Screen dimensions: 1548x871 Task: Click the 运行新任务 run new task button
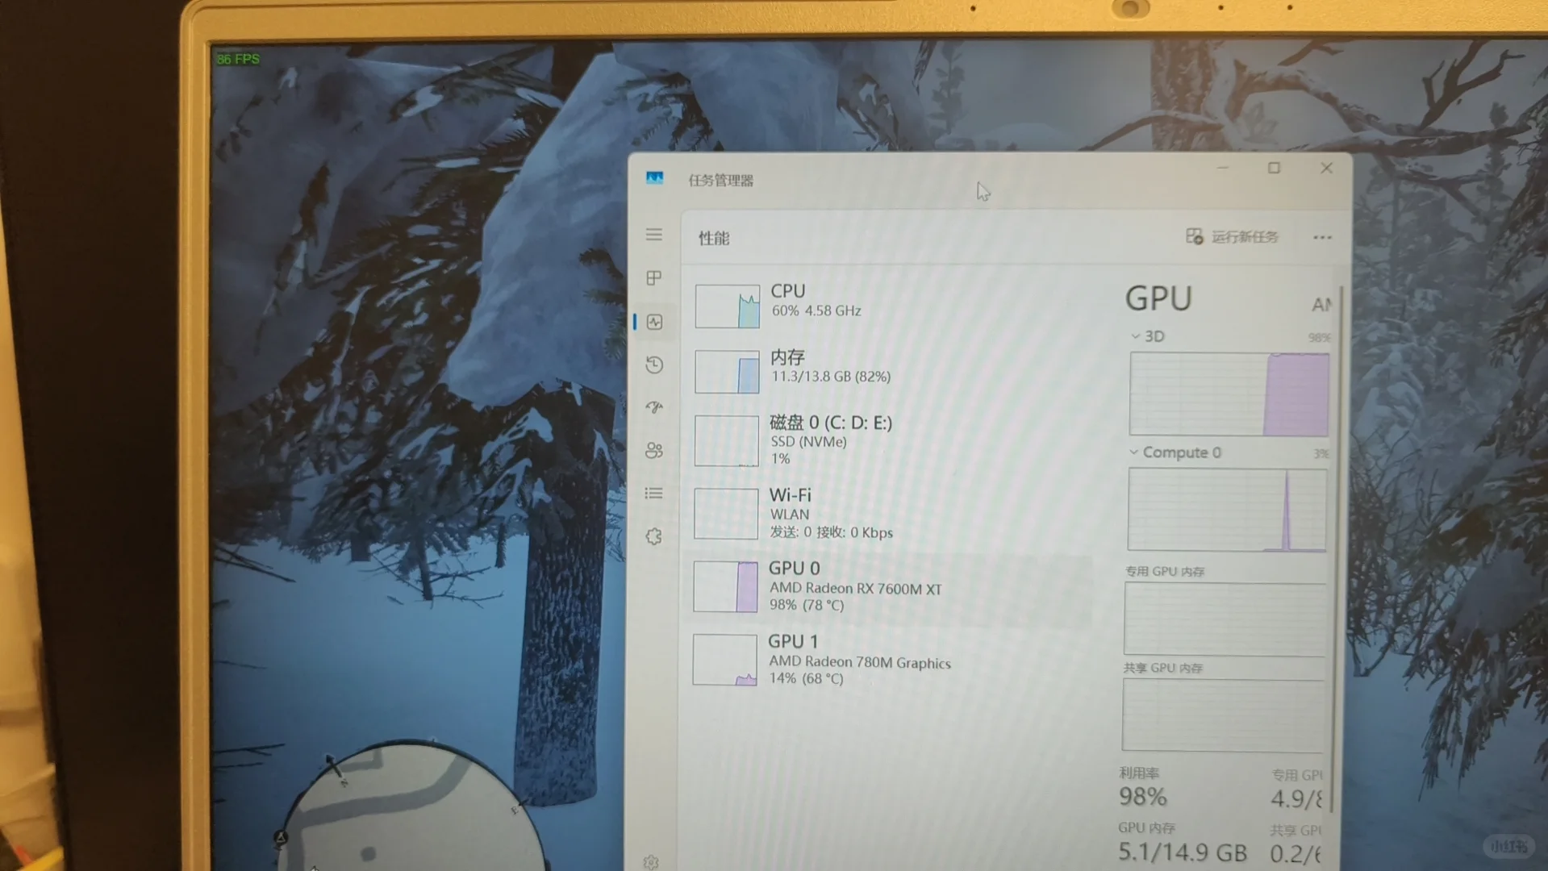[1232, 236]
